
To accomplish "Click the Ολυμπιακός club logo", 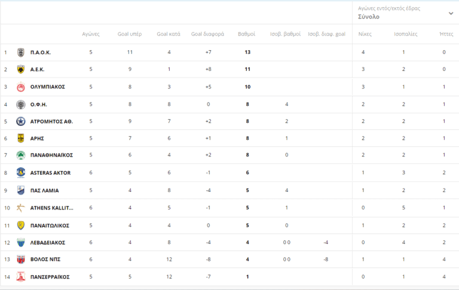I will tap(21, 87).
